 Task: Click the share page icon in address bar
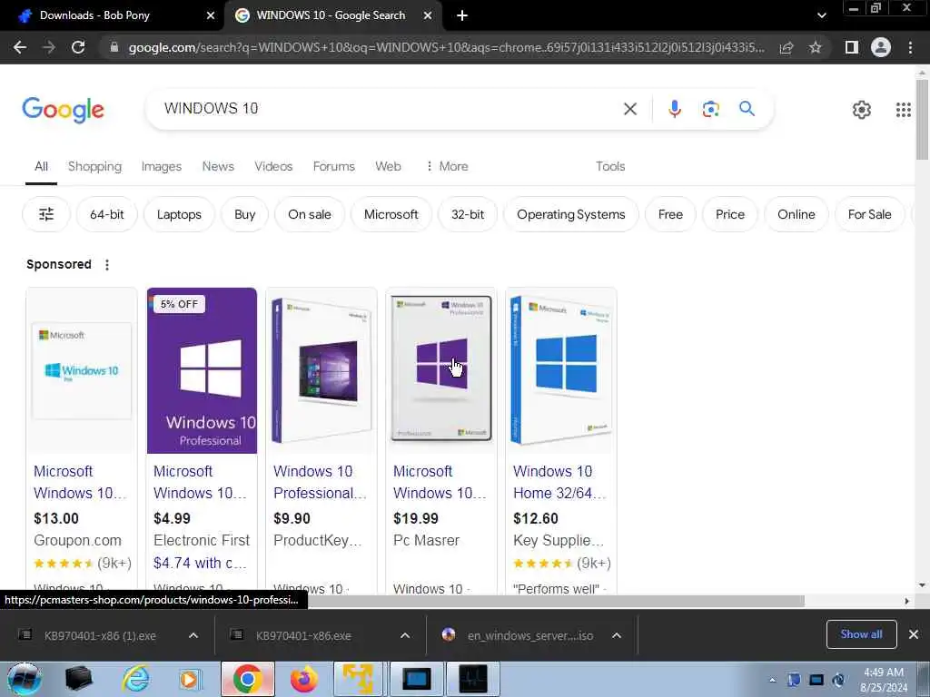(787, 47)
